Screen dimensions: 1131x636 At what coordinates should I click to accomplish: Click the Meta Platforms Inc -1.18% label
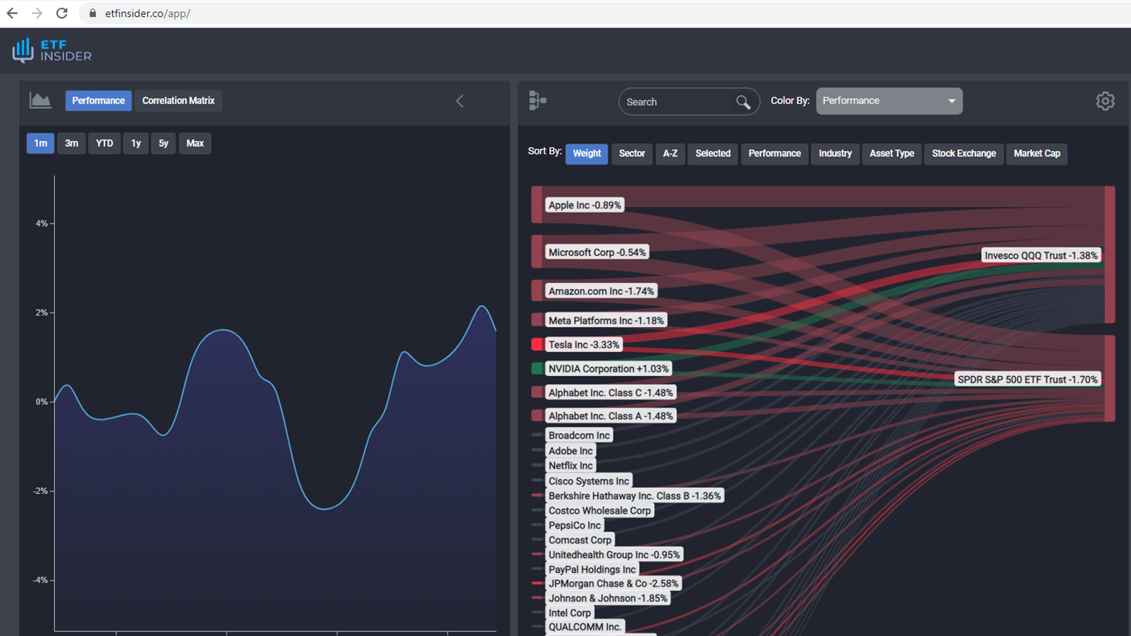point(606,321)
